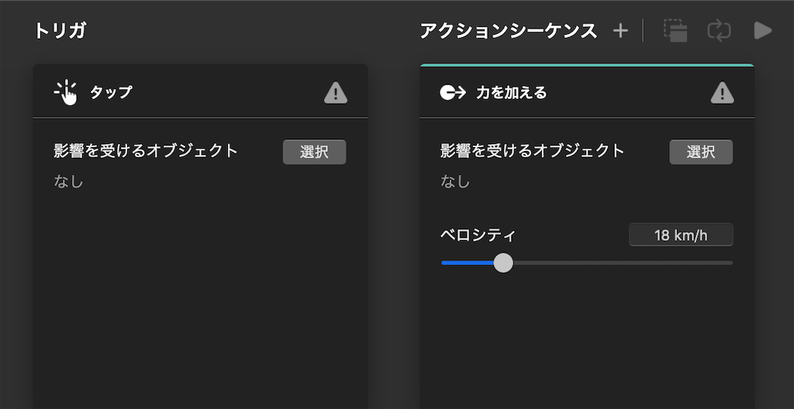Click the group actions dashed-box icon

tap(675, 31)
